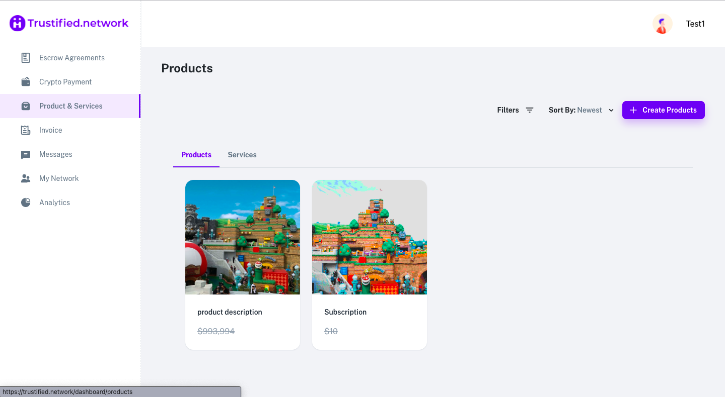Click the user avatar picture
This screenshot has width=725, height=397.
pos(663,24)
